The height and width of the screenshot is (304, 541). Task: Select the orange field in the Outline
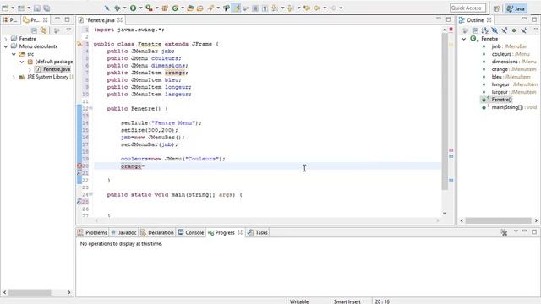(510, 69)
